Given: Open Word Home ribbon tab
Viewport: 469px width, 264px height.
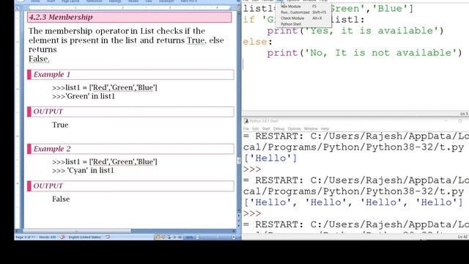Looking at the screenshot, I should (35, 1).
